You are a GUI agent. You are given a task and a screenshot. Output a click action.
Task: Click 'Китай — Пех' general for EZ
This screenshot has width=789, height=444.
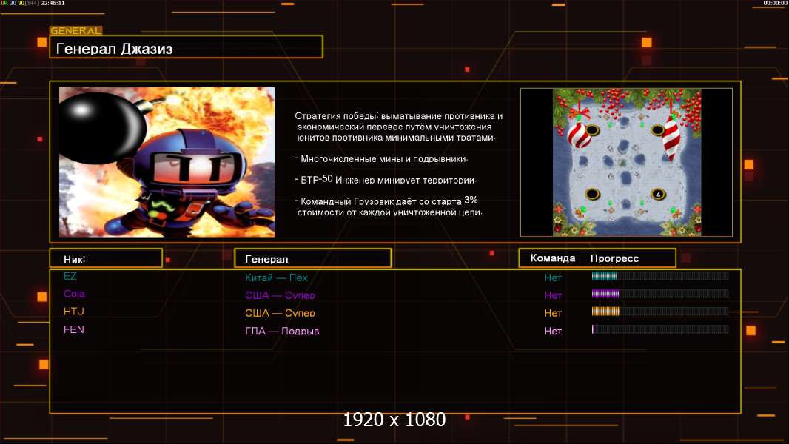(x=276, y=277)
